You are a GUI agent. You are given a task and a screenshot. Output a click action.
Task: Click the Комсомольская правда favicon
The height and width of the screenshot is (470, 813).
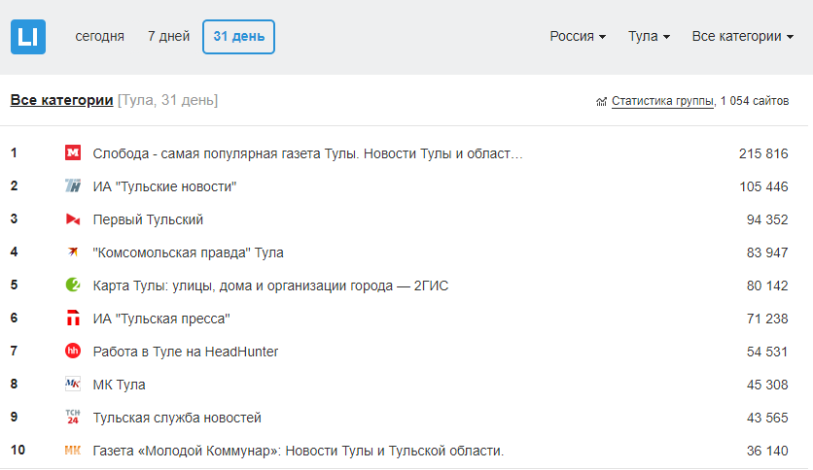coord(73,252)
